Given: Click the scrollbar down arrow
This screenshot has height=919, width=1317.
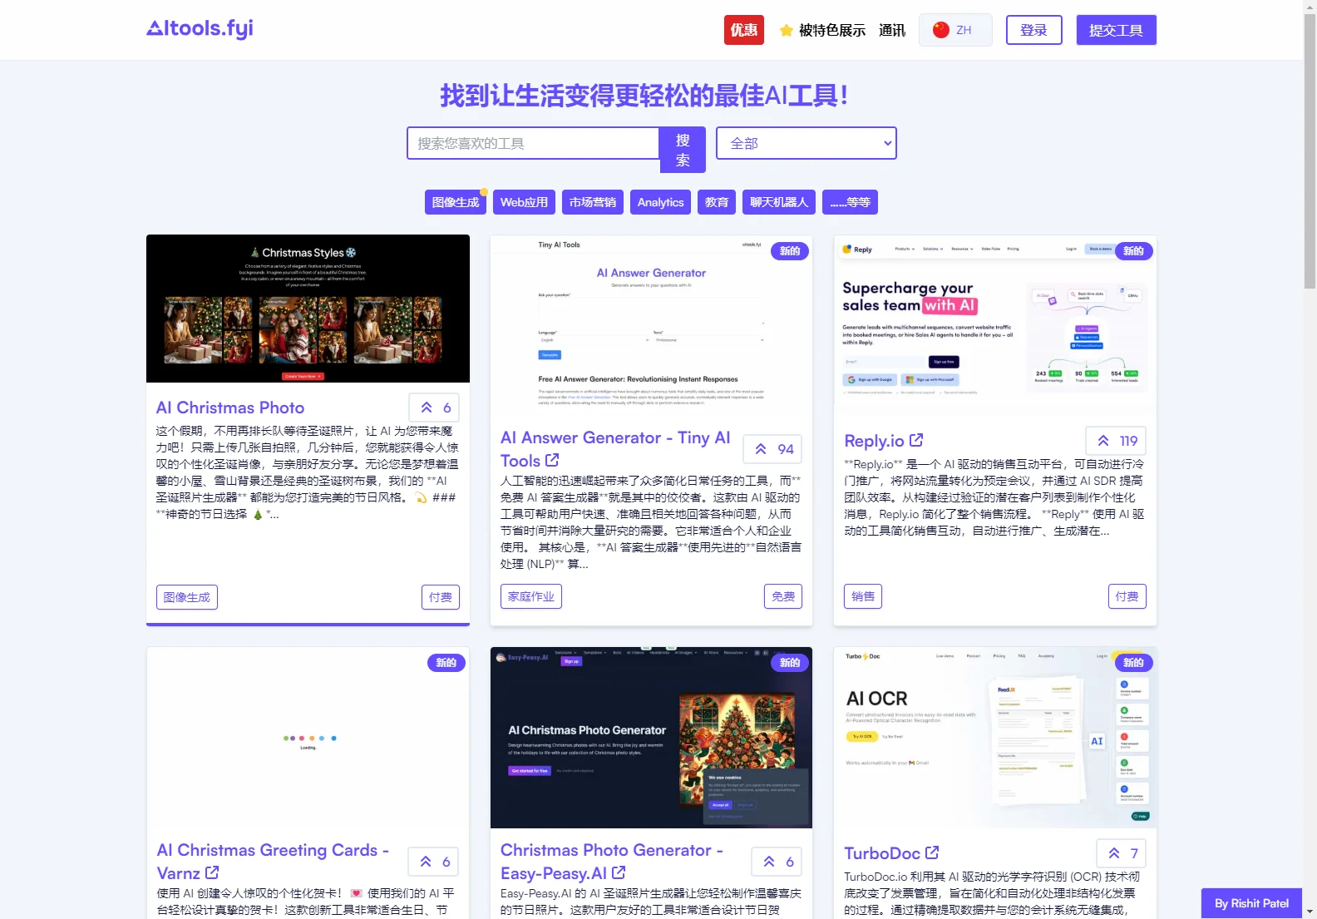Looking at the screenshot, I should tap(1310, 912).
